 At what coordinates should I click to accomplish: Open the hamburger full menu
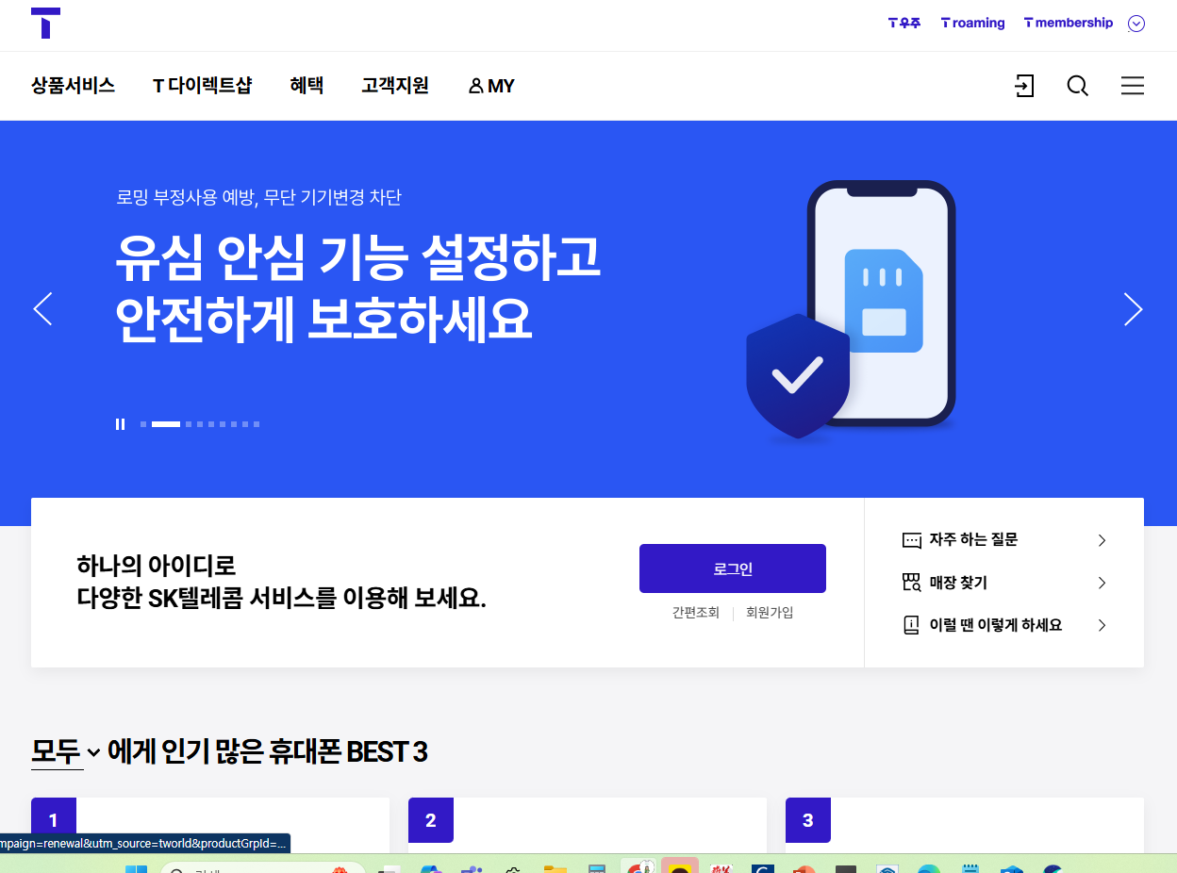pos(1133,86)
